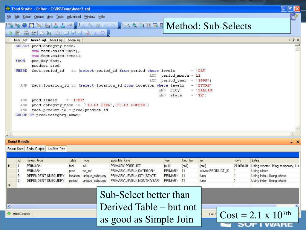Screen dimensions: 306x230
Task: Expand edit toolbar group overflow arrow
Action: 119,25
